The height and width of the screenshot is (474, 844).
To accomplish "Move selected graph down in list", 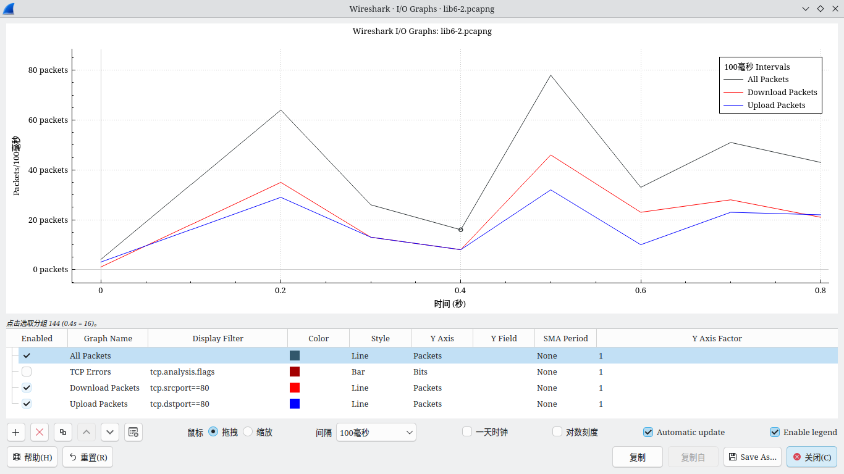I will click(x=109, y=432).
